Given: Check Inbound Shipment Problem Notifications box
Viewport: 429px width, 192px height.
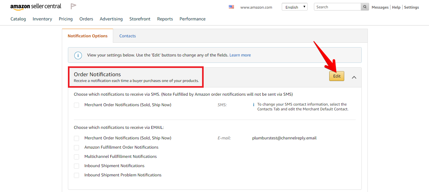Looking at the screenshot, I should click(x=76, y=175).
